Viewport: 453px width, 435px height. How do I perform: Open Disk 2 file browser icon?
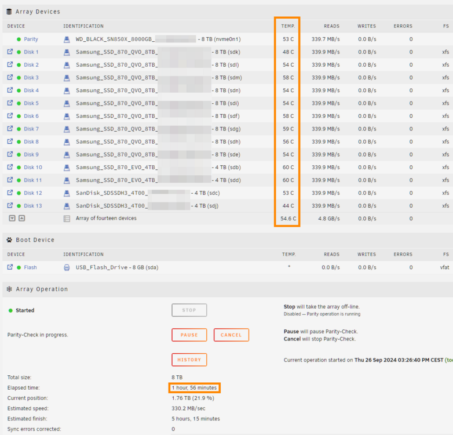pos(10,64)
